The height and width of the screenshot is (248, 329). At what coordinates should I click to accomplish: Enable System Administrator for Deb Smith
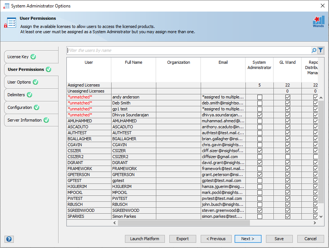(x=259, y=103)
